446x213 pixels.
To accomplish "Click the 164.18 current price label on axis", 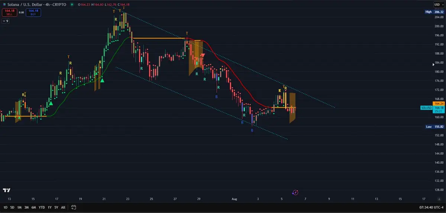I will pyautogui.click(x=439, y=107).
